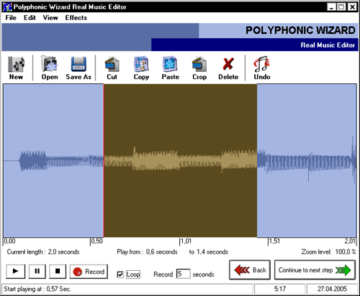Delete selection with red X icon

click(228, 68)
